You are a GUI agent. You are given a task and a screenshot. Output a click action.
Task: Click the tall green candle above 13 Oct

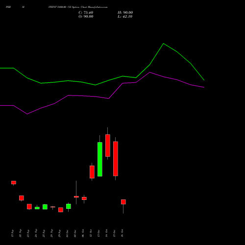click(100, 159)
